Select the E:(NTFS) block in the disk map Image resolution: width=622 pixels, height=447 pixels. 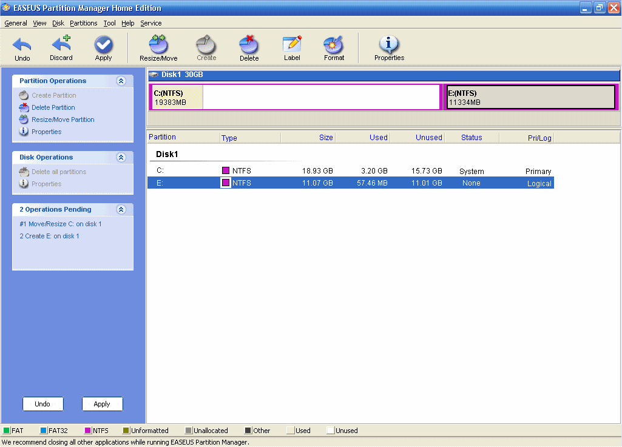point(531,97)
